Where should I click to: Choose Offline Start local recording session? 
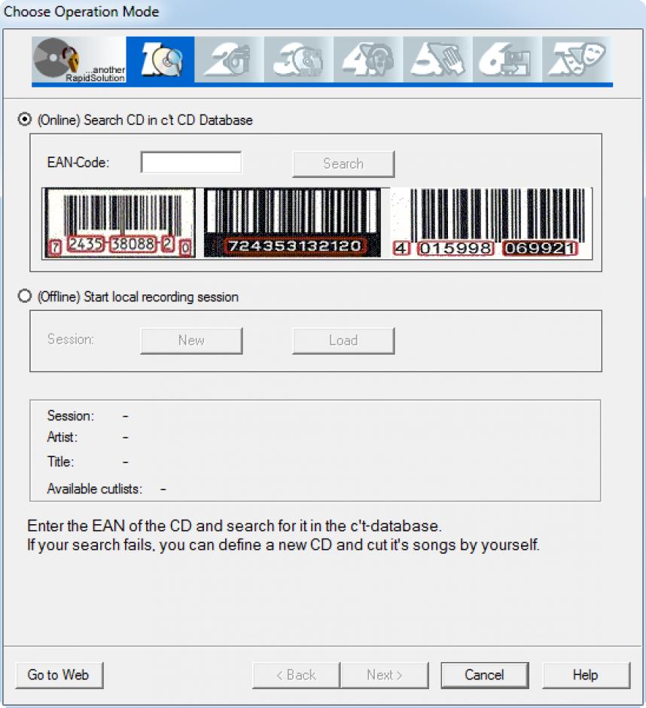(x=24, y=296)
